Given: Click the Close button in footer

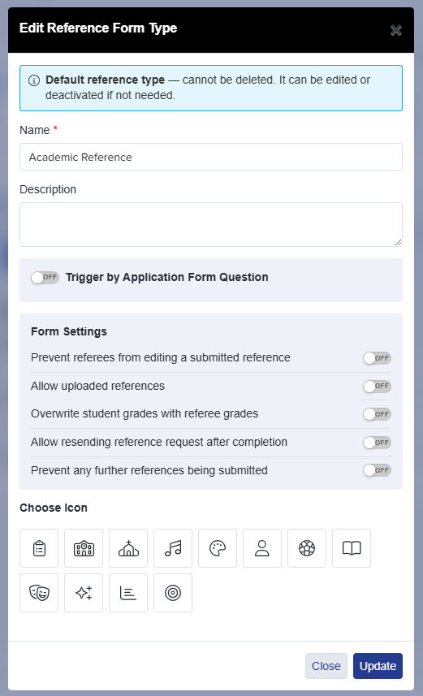Looking at the screenshot, I should [x=326, y=666].
